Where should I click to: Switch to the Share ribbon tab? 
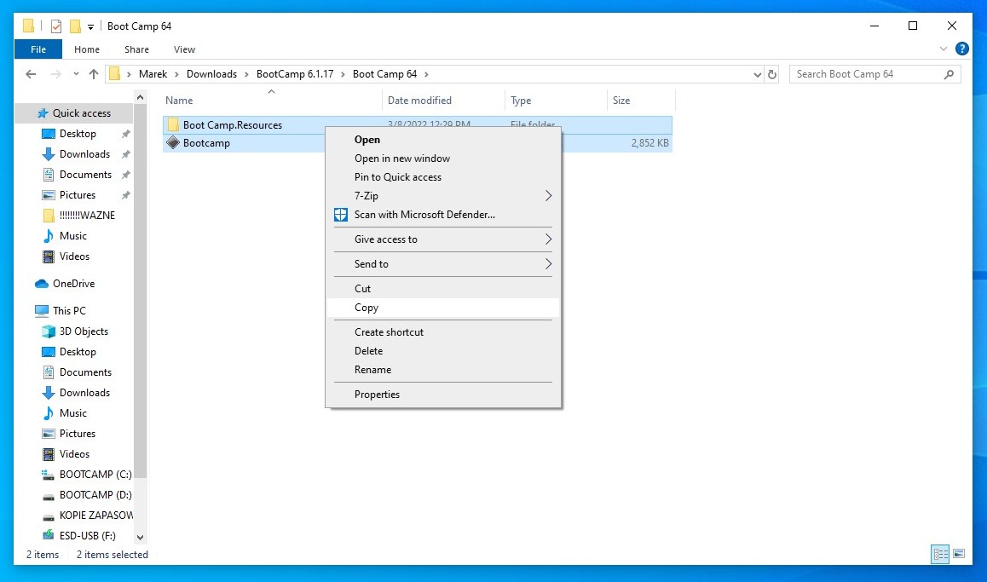pos(136,49)
